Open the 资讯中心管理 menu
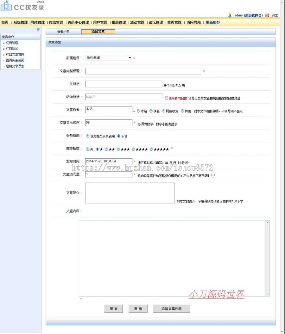285x334 pixels. click(x=78, y=22)
